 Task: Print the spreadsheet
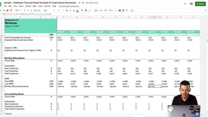tap(7, 10)
